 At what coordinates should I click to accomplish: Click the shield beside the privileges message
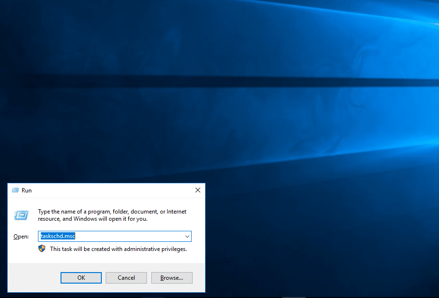(x=42, y=249)
